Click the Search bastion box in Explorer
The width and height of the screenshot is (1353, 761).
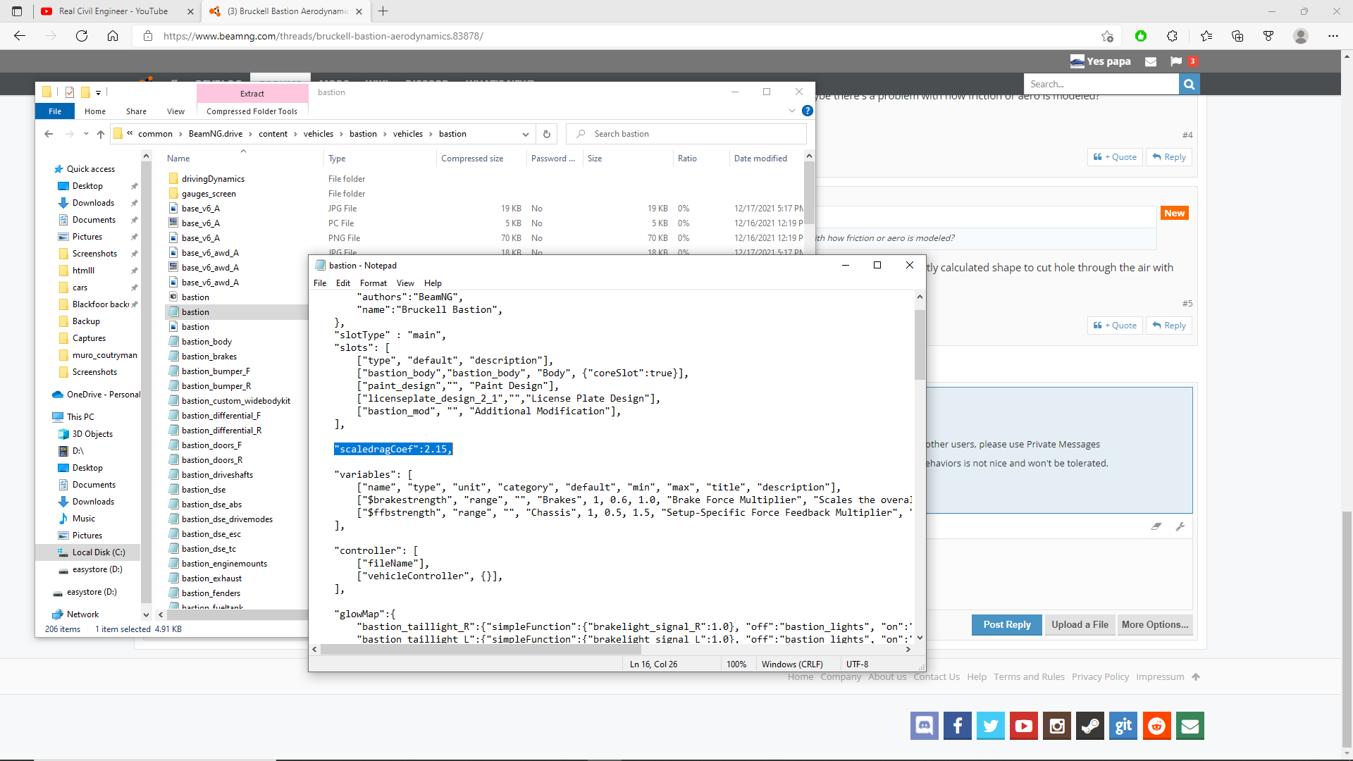pos(686,134)
